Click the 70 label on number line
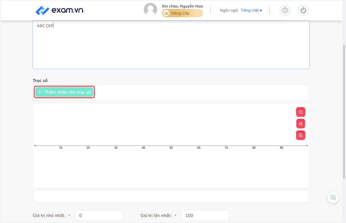Screen dimensions: 346x223 [226, 148]
